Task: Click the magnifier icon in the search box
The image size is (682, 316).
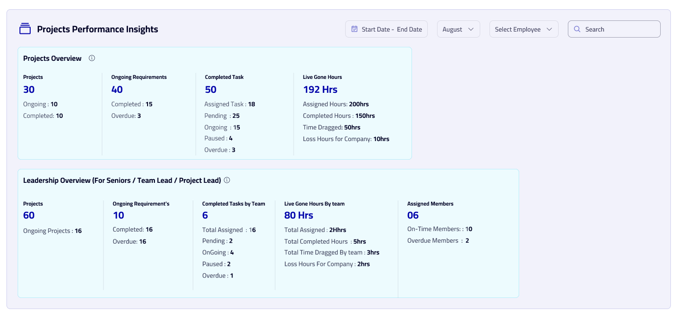Action: tap(577, 29)
